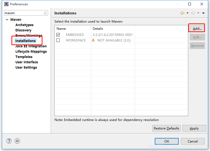
Task: Open the preference page view menu triangle
Action: coord(203,13)
